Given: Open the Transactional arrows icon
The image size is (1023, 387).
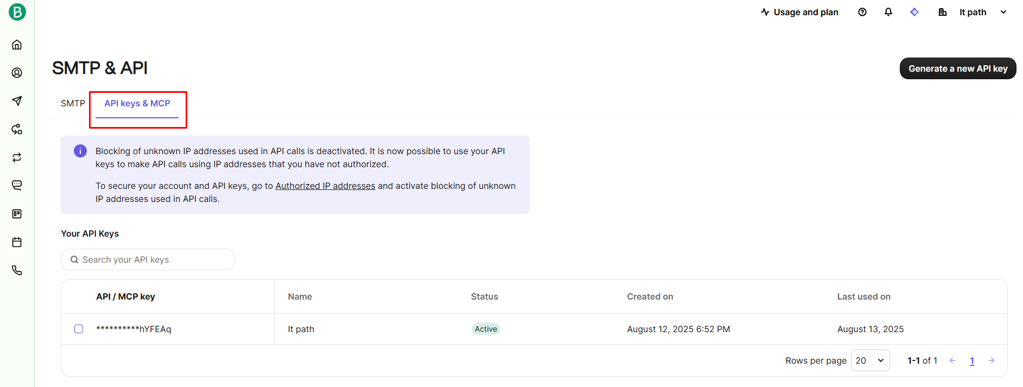Looking at the screenshot, I should 17,157.
